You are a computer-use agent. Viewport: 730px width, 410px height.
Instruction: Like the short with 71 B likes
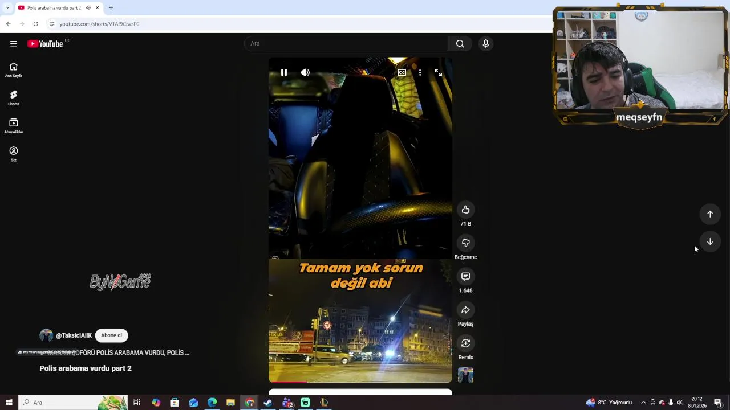pyautogui.click(x=465, y=210)
